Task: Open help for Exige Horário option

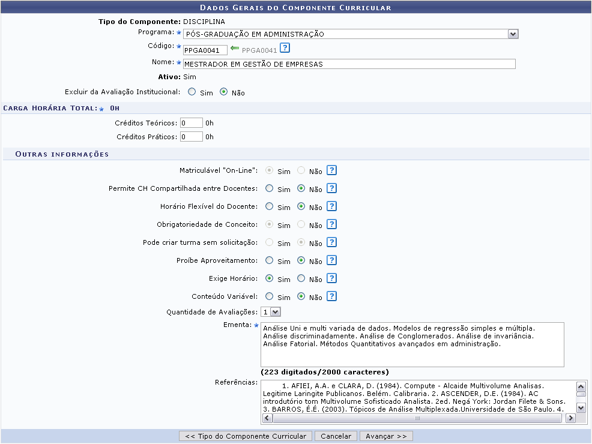Action: coord(331,278)
